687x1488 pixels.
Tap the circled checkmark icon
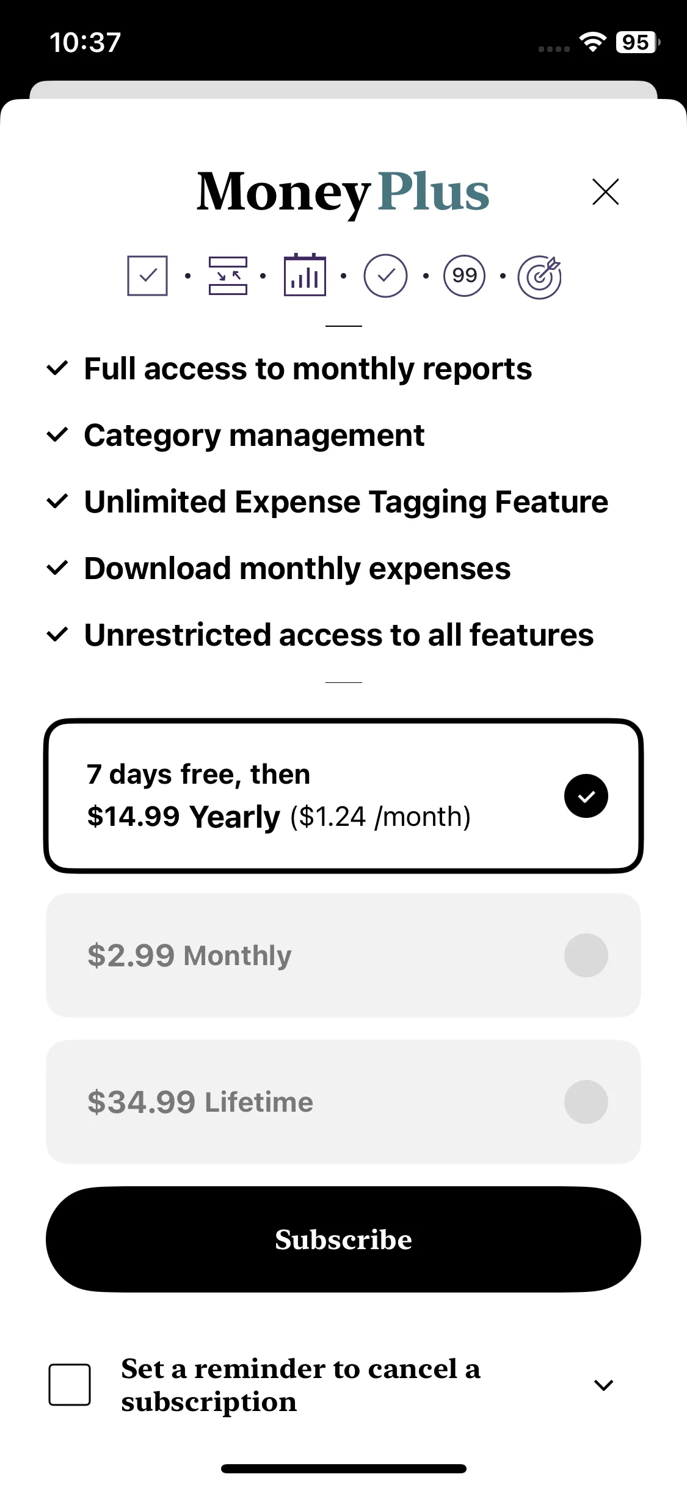[385, 275]
